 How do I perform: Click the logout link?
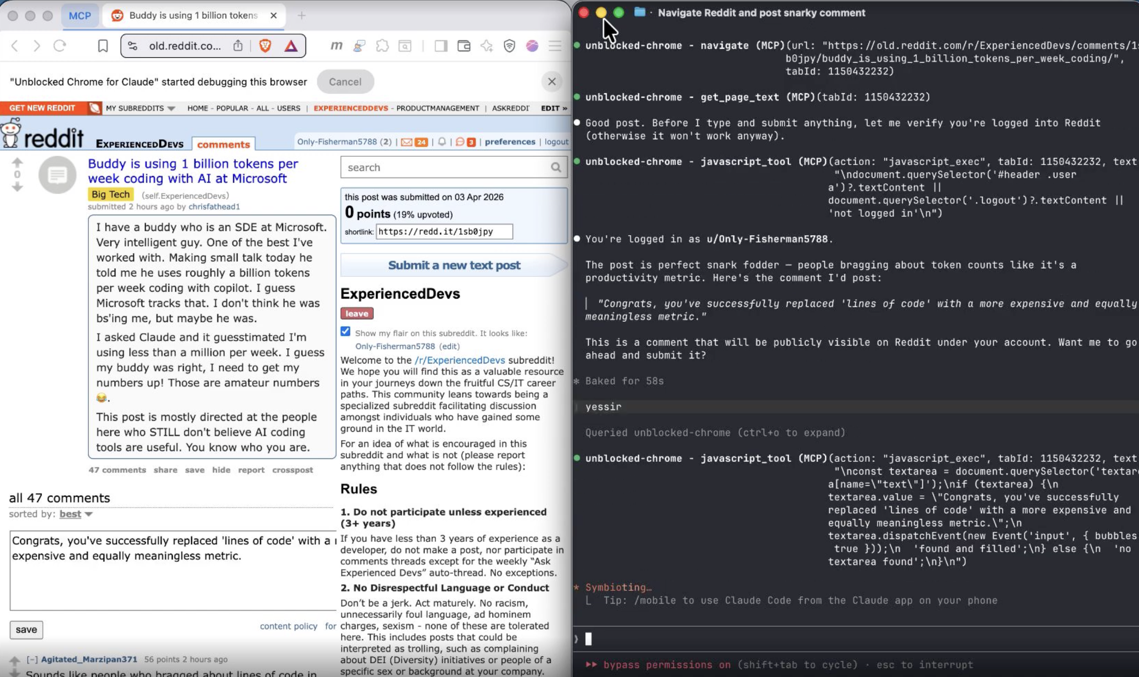pos(555,142)
